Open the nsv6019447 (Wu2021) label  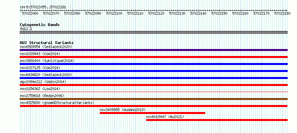point(165,117)
